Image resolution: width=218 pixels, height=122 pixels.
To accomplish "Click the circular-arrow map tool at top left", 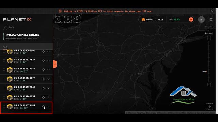I will [x=59, y=20].
